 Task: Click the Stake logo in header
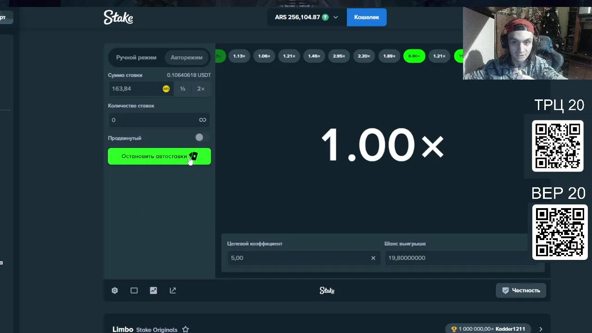pyautogui.click(x=118, y=18)
